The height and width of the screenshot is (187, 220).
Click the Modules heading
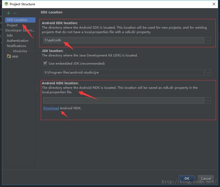point(20,51)
